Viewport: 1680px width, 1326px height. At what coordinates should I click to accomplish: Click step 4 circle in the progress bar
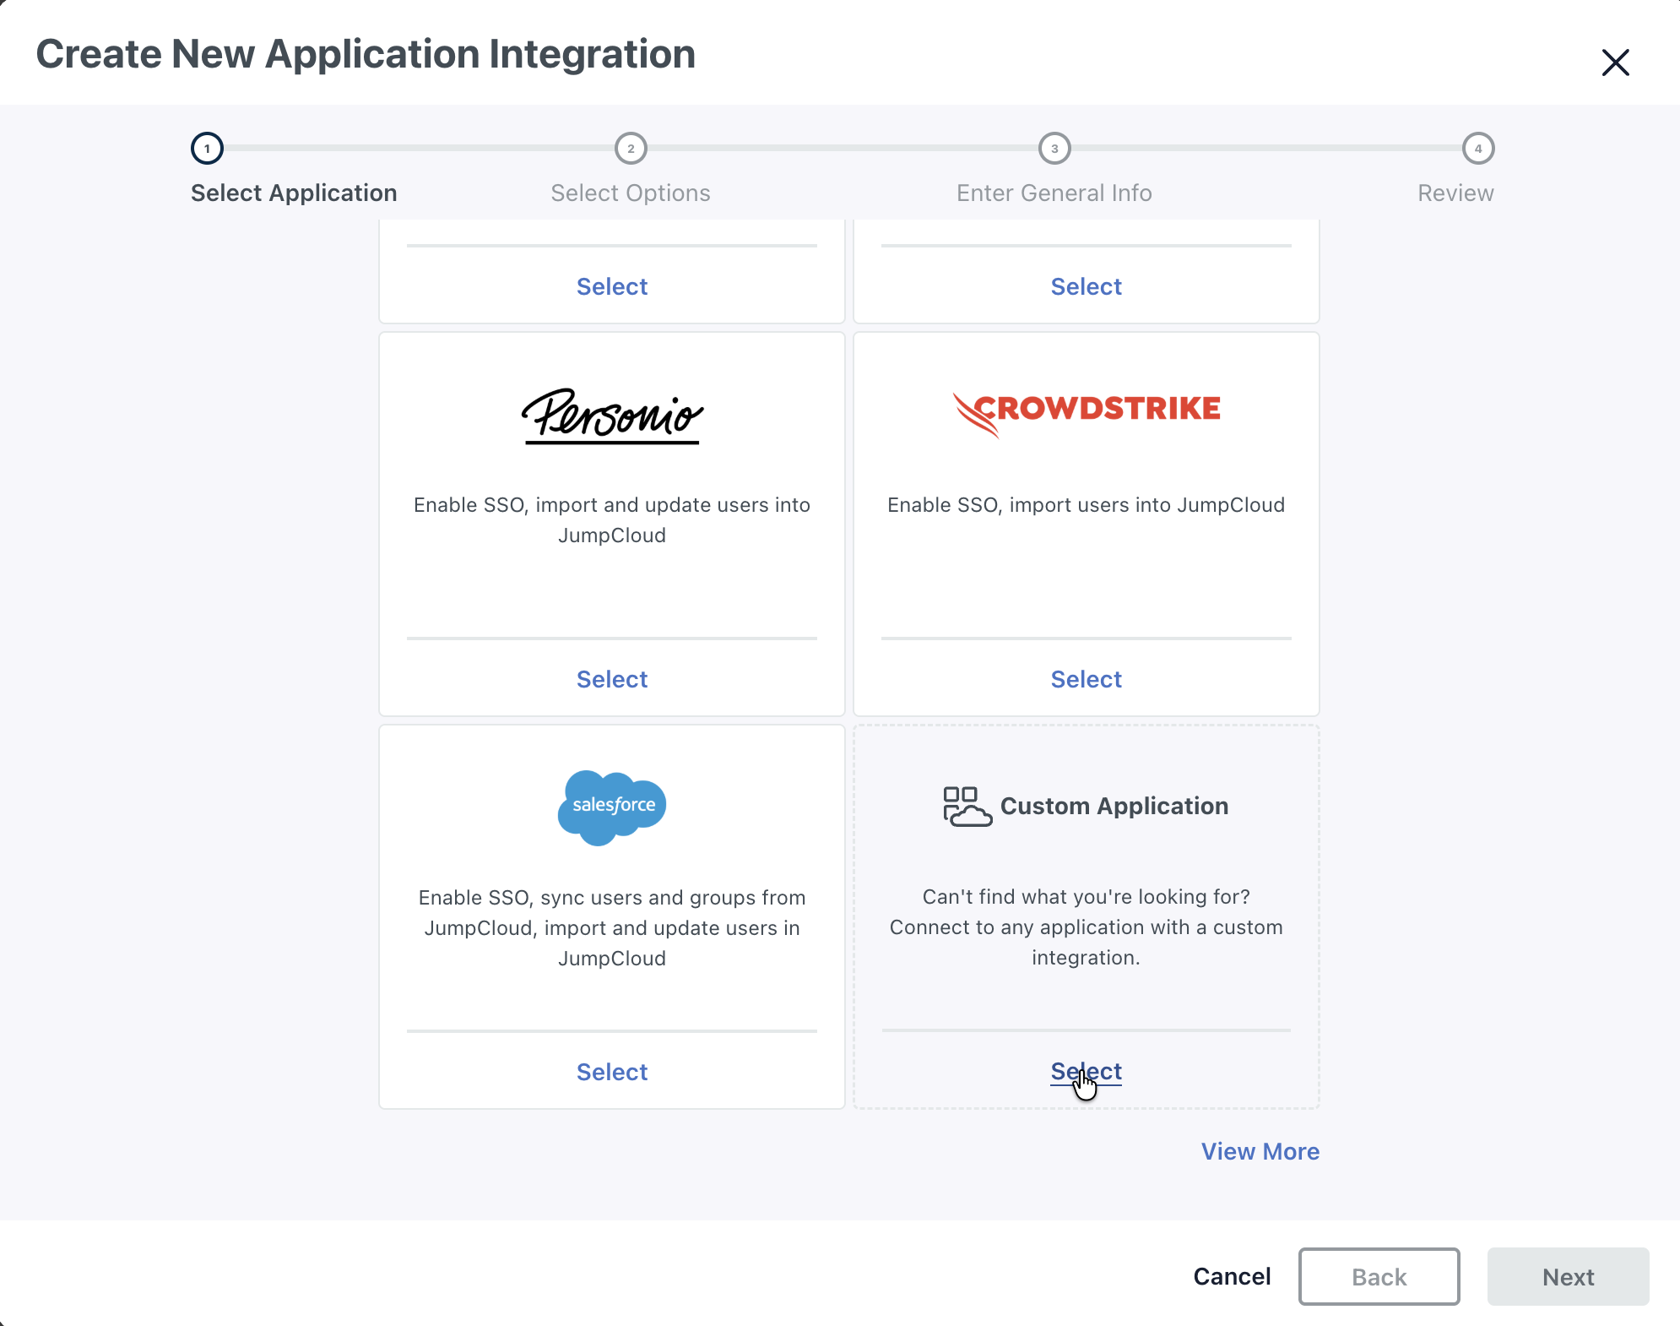(x=1477, y=148)
